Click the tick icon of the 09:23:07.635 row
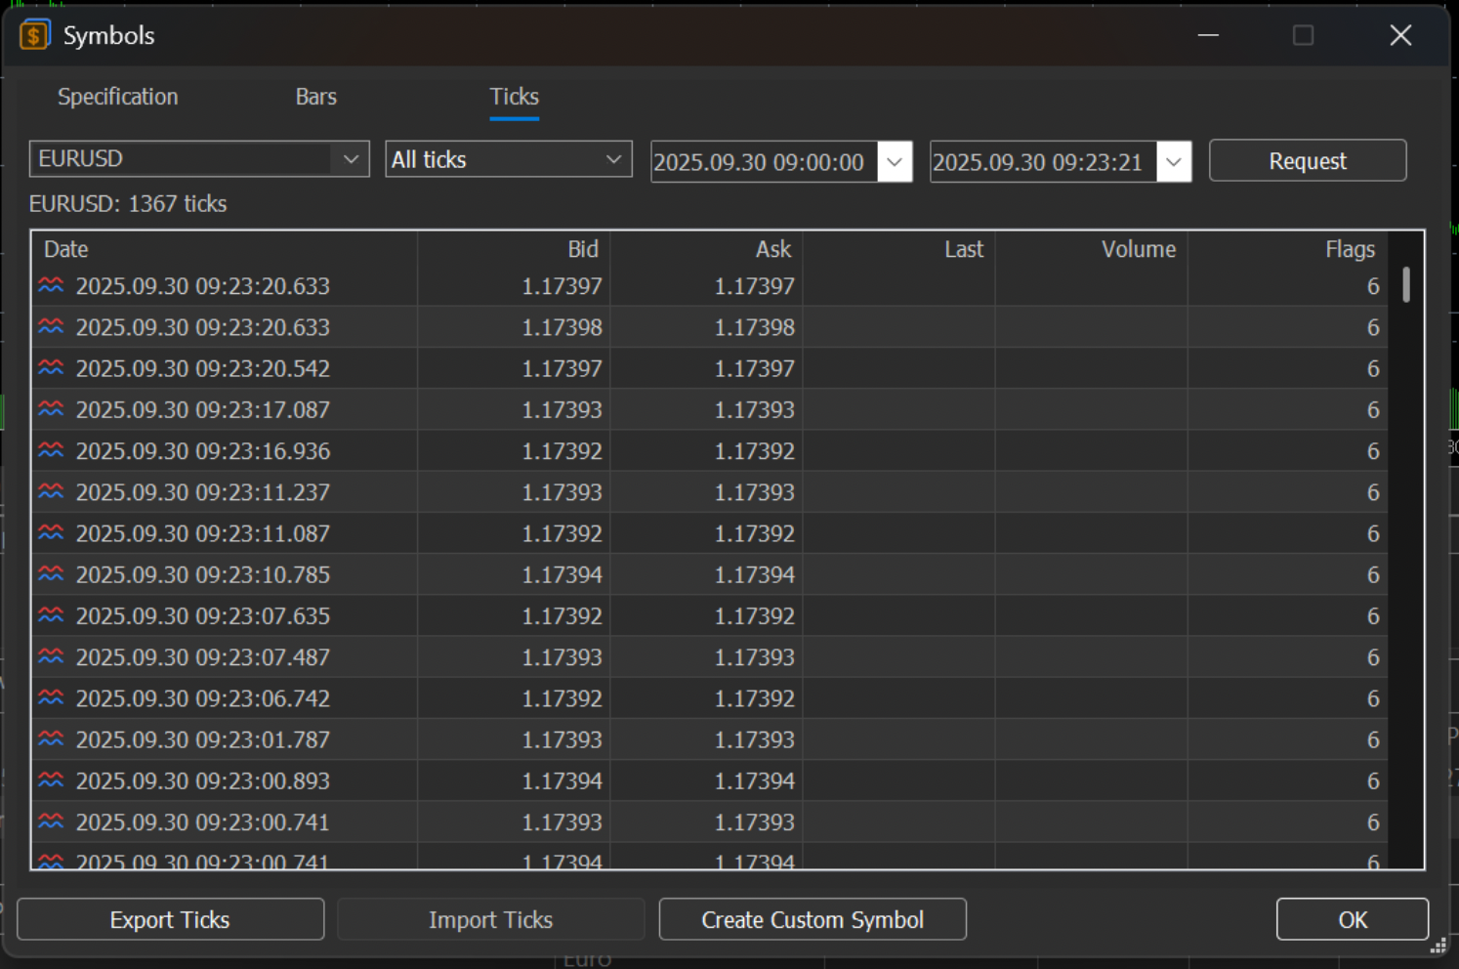This screenshot has width=1459, height=969. tap(51, 615)
